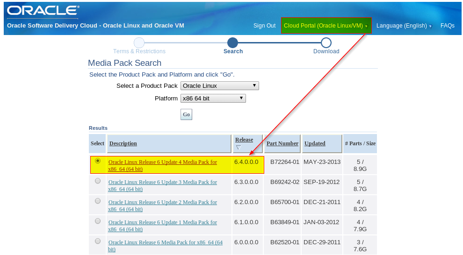
Task: Open the Oracle Linux Release 6 Update 1 link
Action: coord(162,226)
